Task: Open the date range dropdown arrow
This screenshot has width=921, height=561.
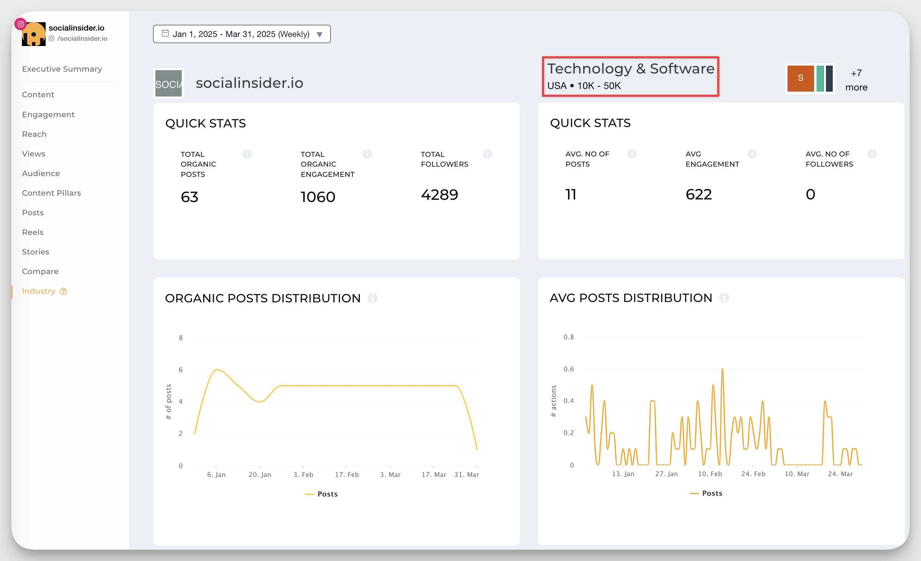Action: (x=319, y=34)
